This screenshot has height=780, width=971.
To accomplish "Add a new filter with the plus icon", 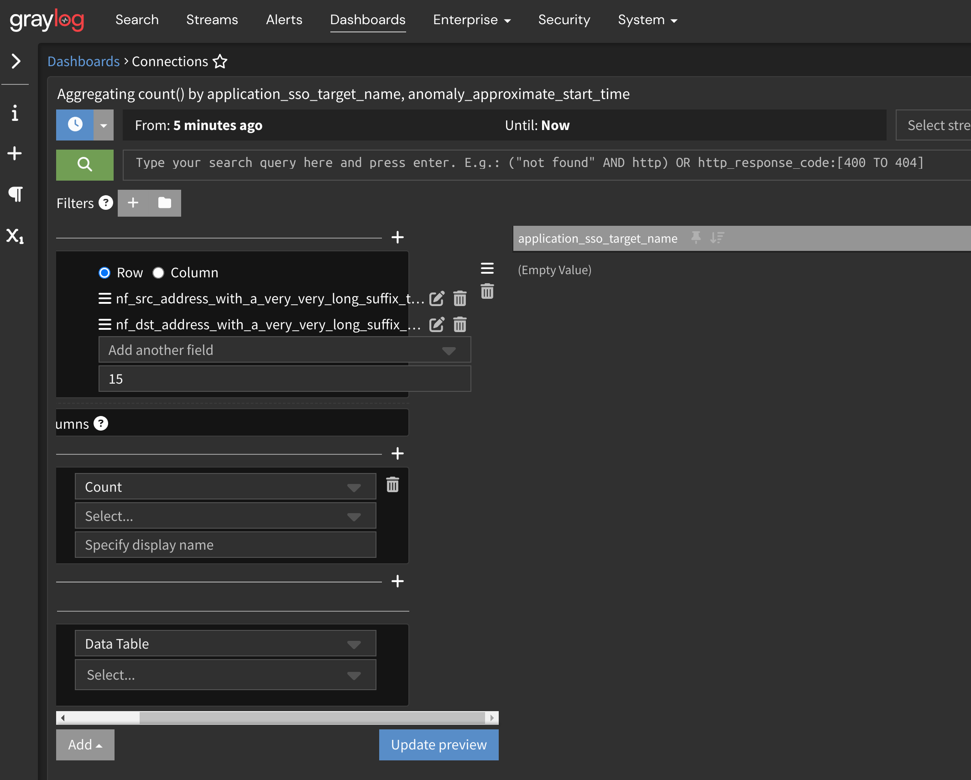I will pos(133,203).
